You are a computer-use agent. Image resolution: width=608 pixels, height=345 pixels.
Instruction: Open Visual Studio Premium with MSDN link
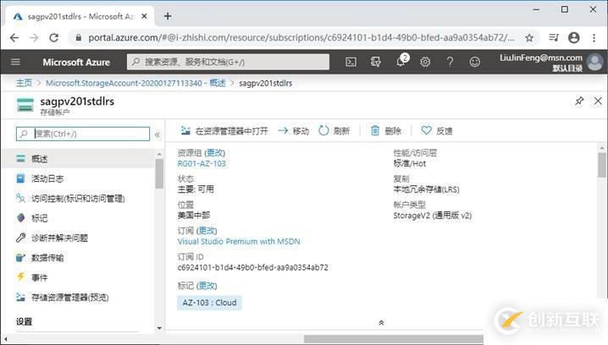239,241
